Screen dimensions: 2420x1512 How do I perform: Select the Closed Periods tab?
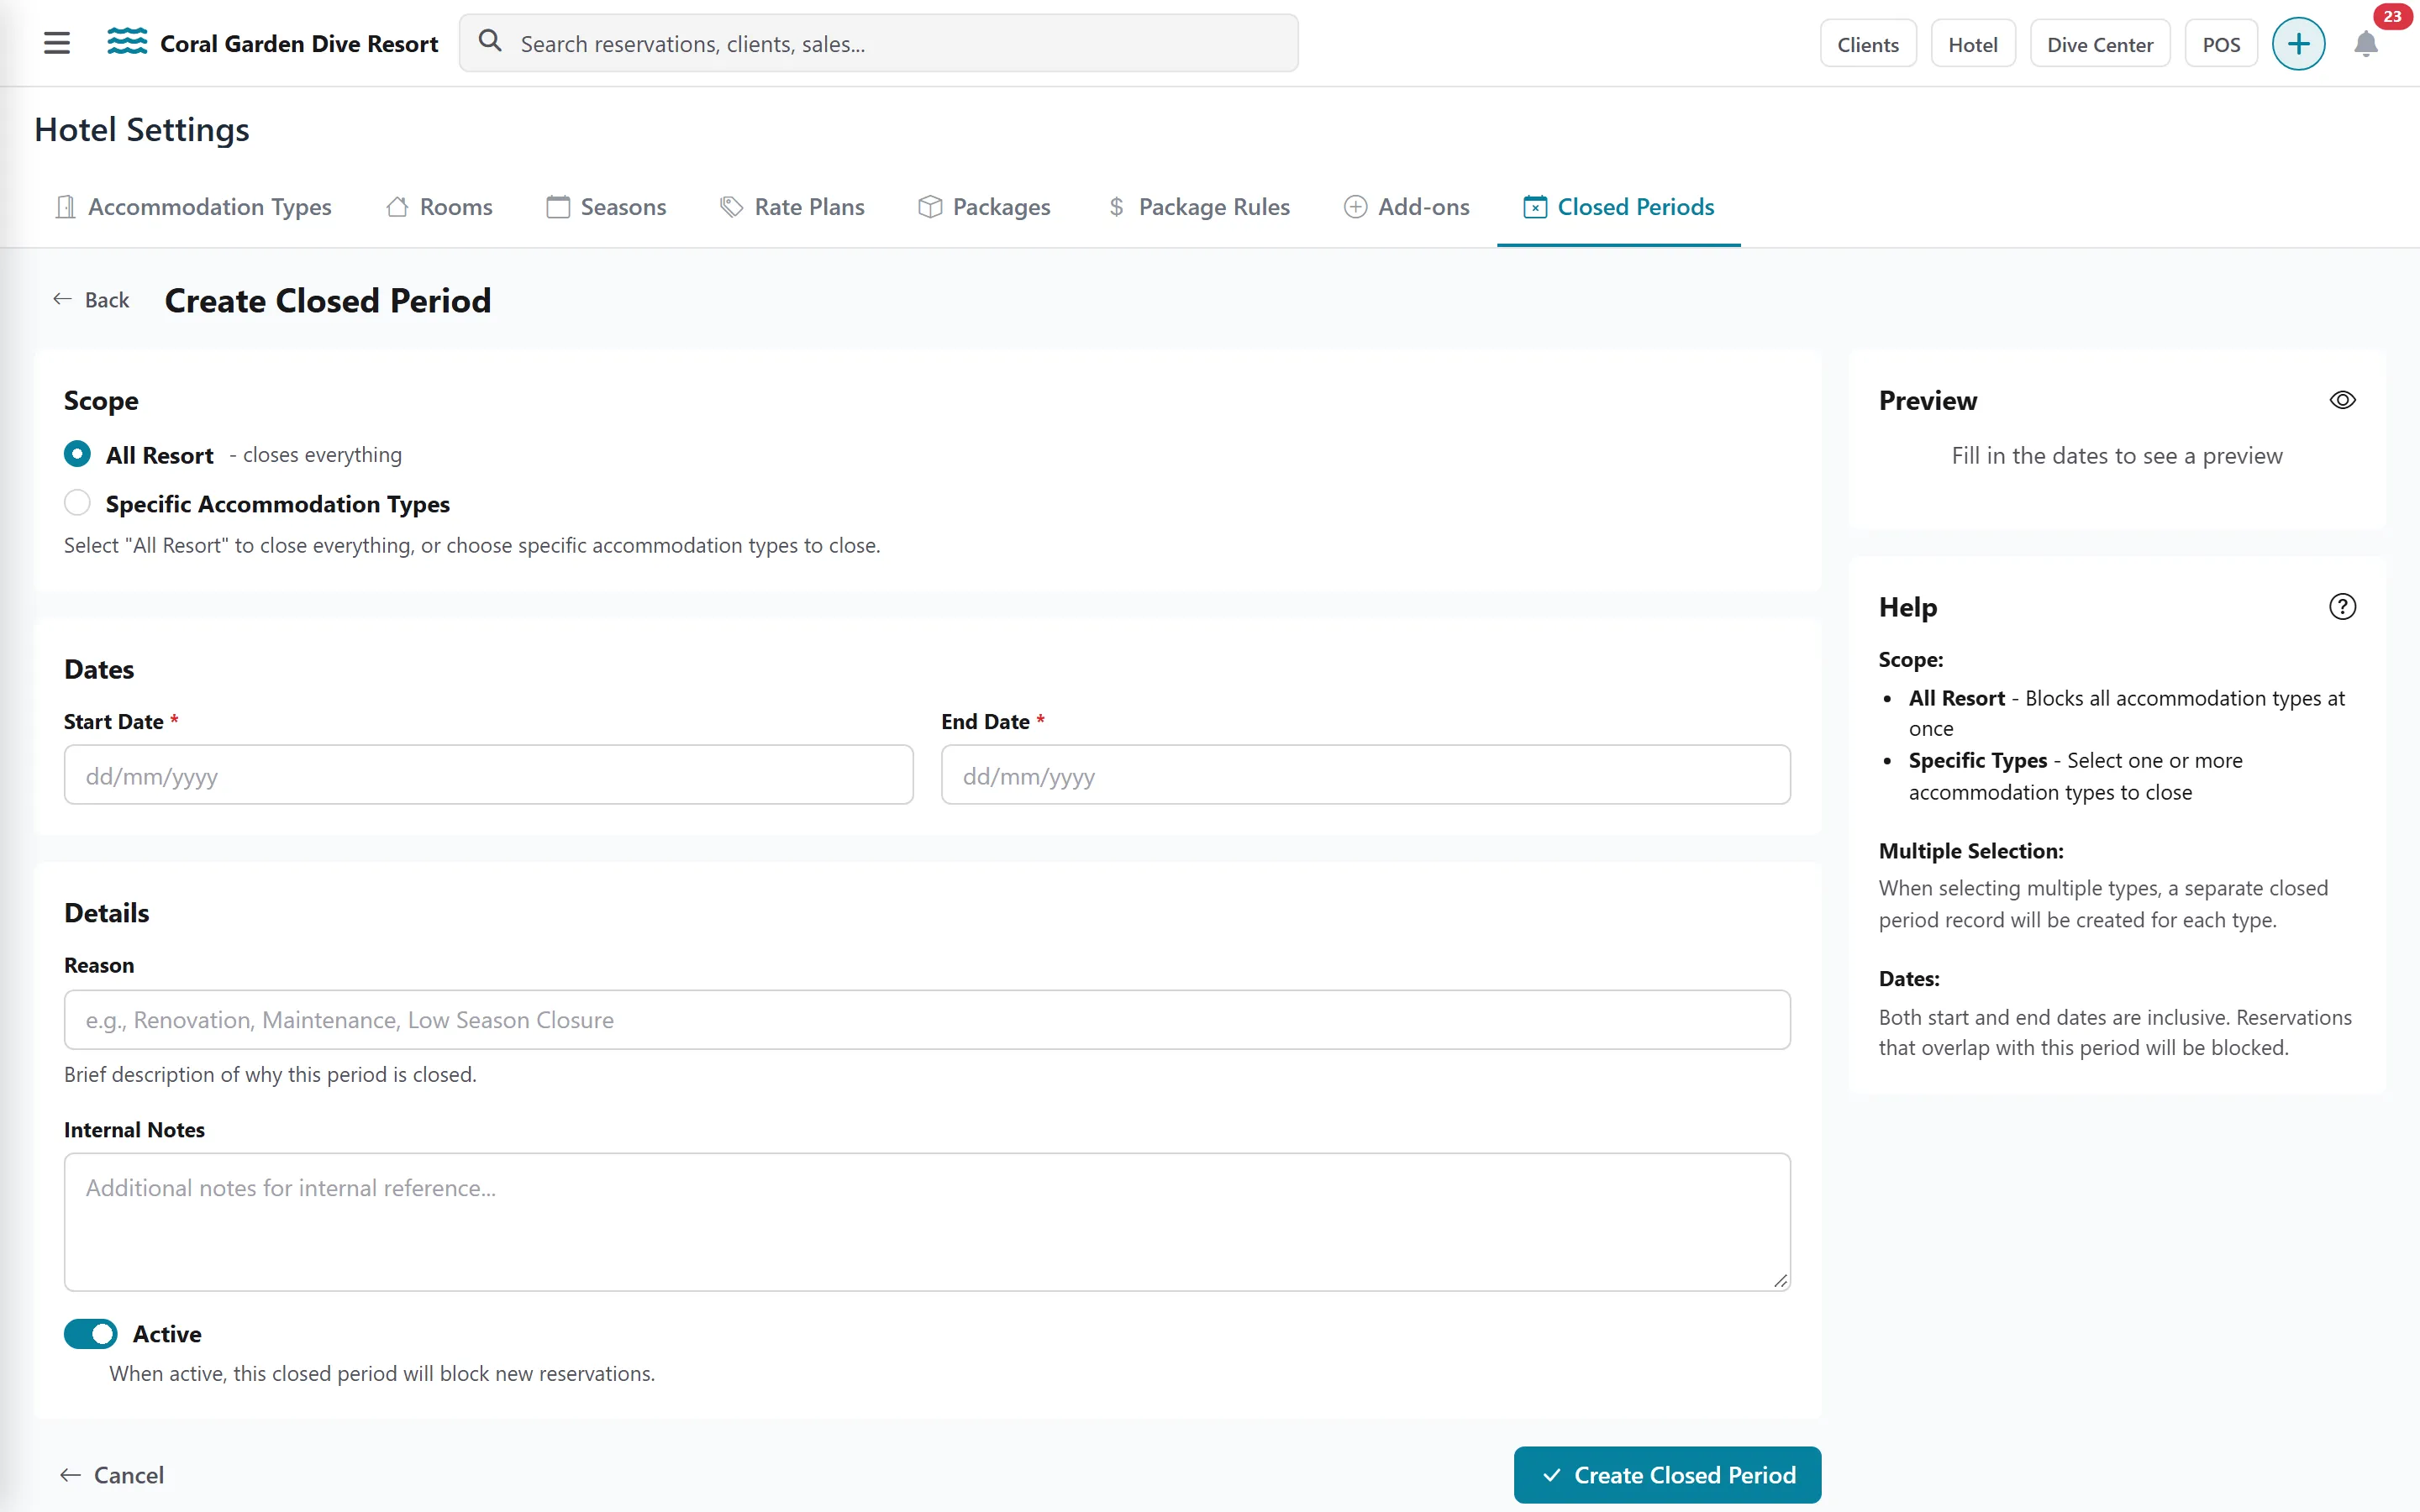(1619, 207)
